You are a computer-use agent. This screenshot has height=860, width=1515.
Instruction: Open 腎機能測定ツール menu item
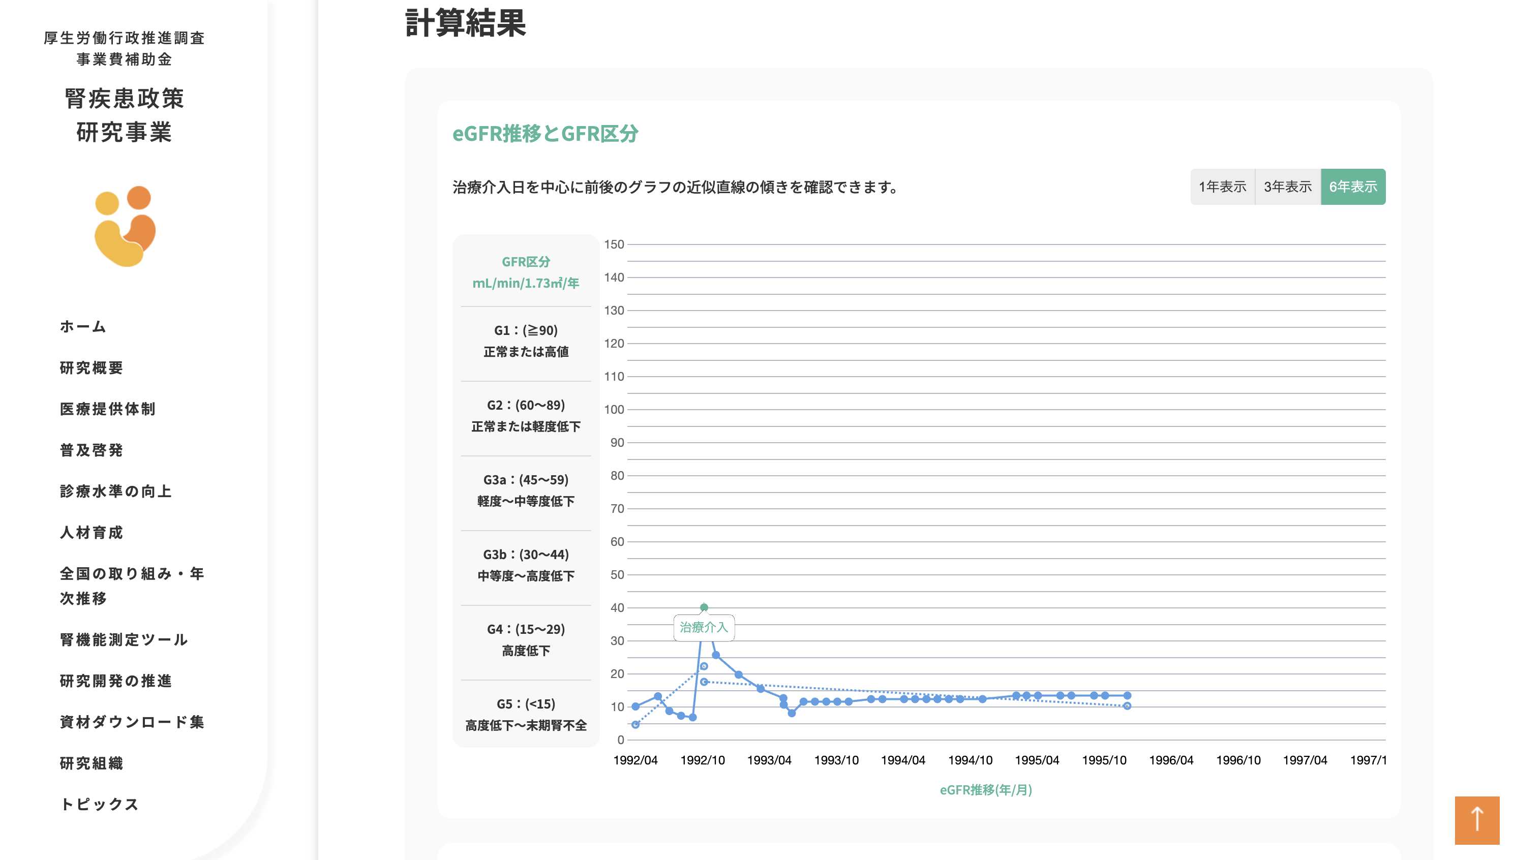[x=124, y=640]
